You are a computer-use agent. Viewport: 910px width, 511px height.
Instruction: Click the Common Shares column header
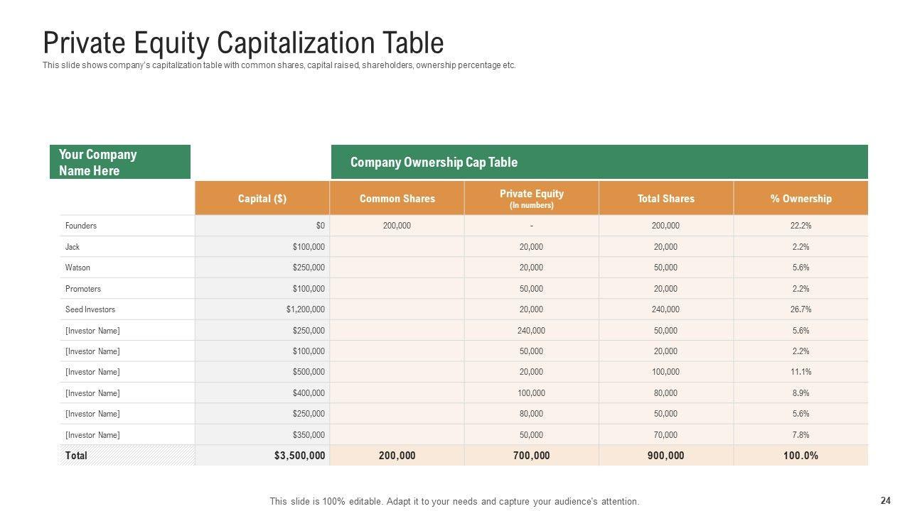click(x=397, y=199)
